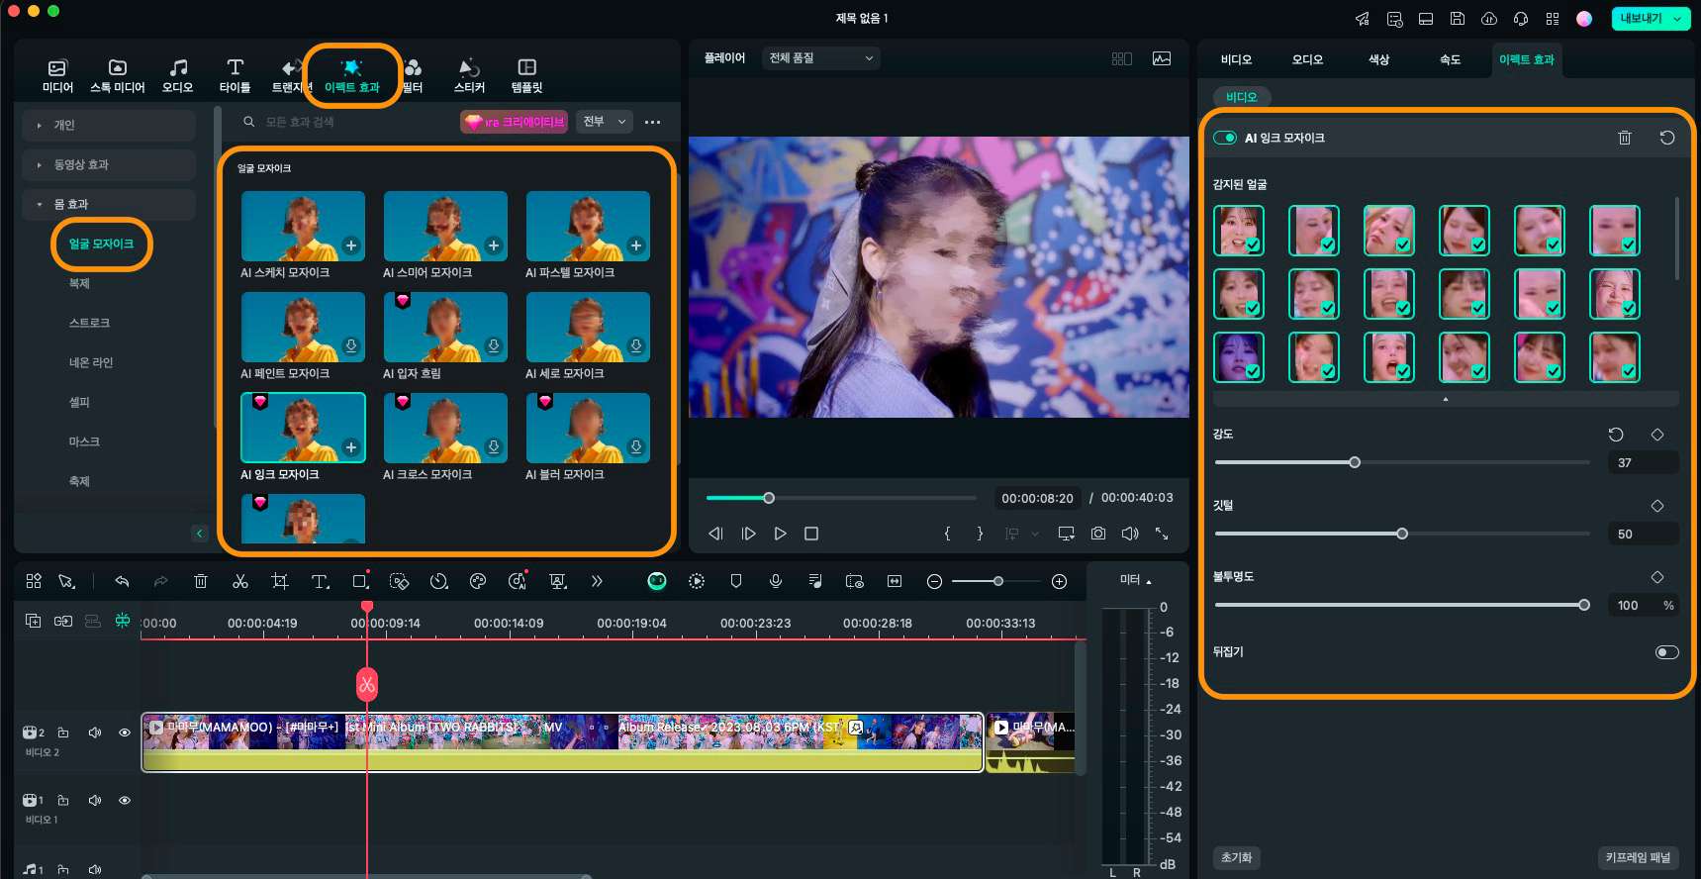
Task: Split the clip with scissors tool
Action: coord(240,581)
